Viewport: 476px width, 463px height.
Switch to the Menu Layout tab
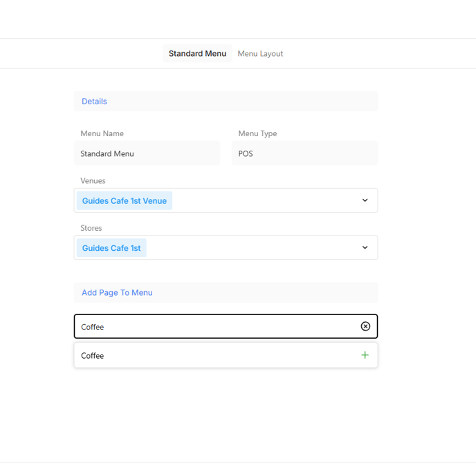(x=260, y=54)
